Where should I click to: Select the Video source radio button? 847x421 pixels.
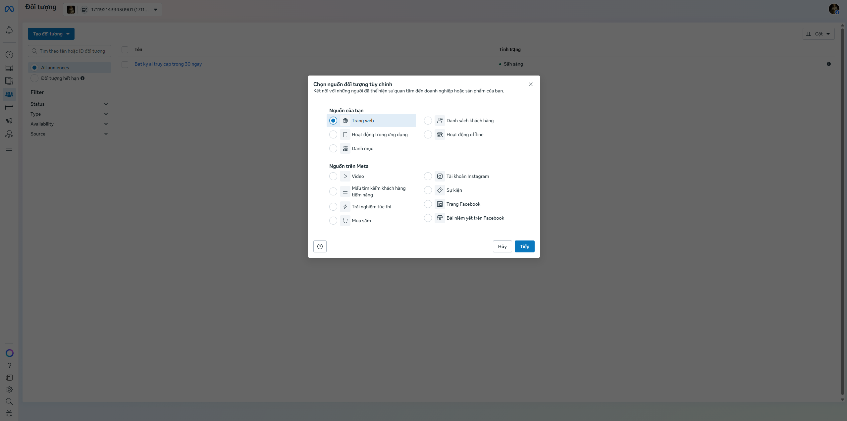pyautogui.click(x=333, y=176)
